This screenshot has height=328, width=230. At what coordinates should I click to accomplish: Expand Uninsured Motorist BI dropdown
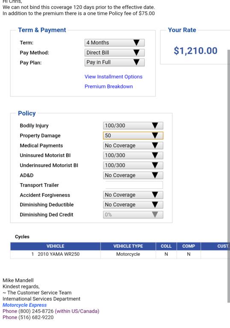[133, 155]
